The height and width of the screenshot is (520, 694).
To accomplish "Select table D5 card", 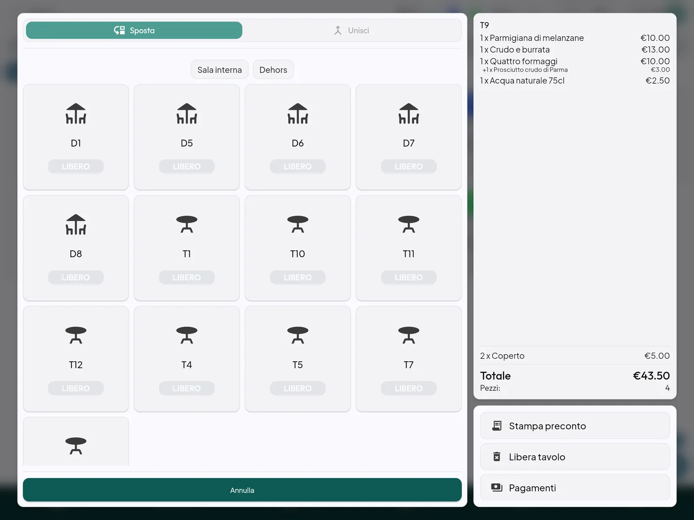I will pos(187,137).
